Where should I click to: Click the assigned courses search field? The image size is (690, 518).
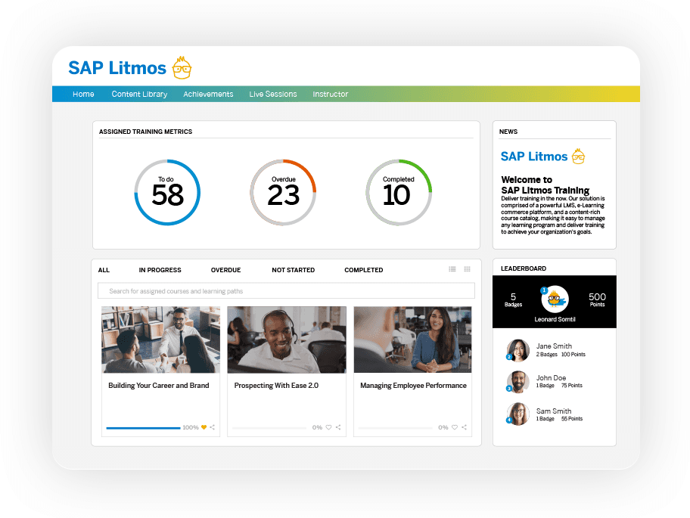tap(286, 291)
